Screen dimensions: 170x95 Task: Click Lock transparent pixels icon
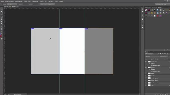coord(151,59)
